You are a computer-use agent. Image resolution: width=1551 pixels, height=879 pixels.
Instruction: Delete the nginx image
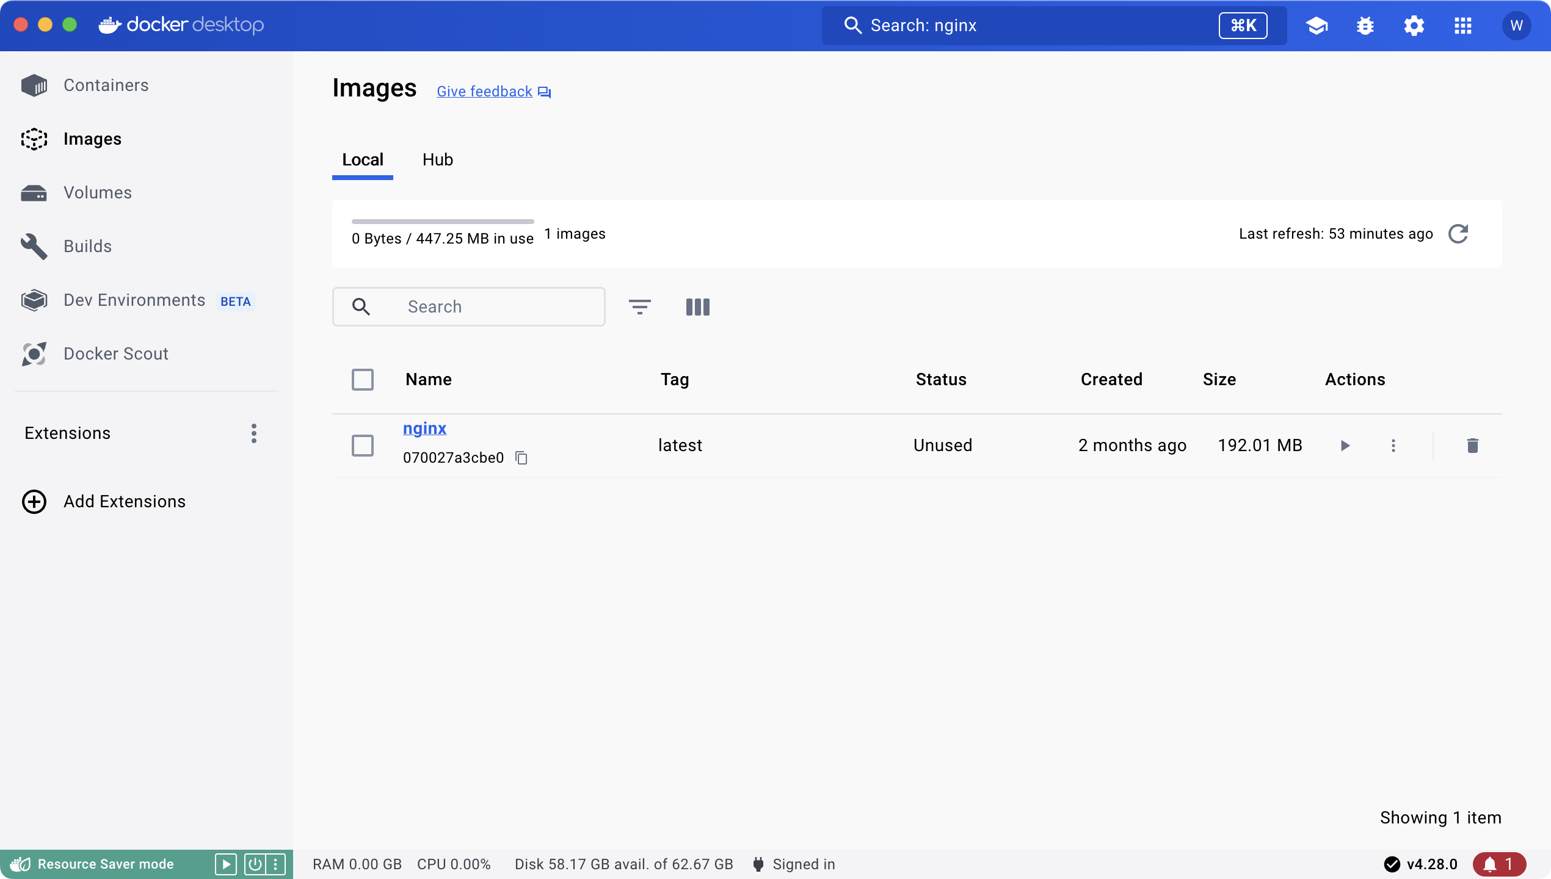(1473, 446)
